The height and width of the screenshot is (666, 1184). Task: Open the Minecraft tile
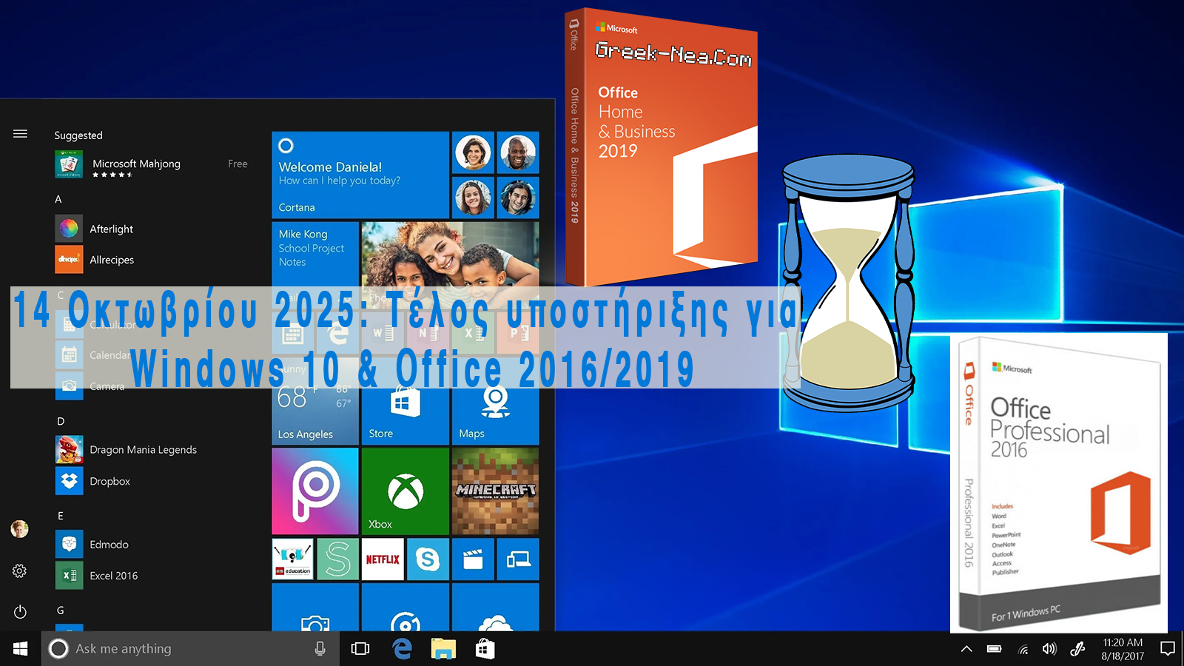(x=495, y=491)
